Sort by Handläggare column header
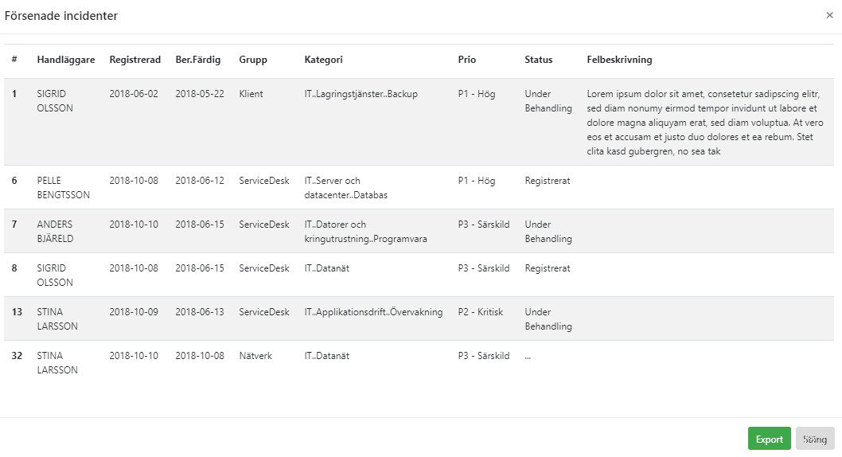 pos(66,60)
